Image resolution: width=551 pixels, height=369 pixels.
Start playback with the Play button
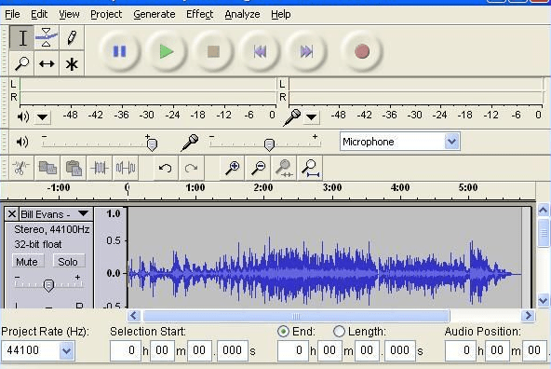point(167,51)
